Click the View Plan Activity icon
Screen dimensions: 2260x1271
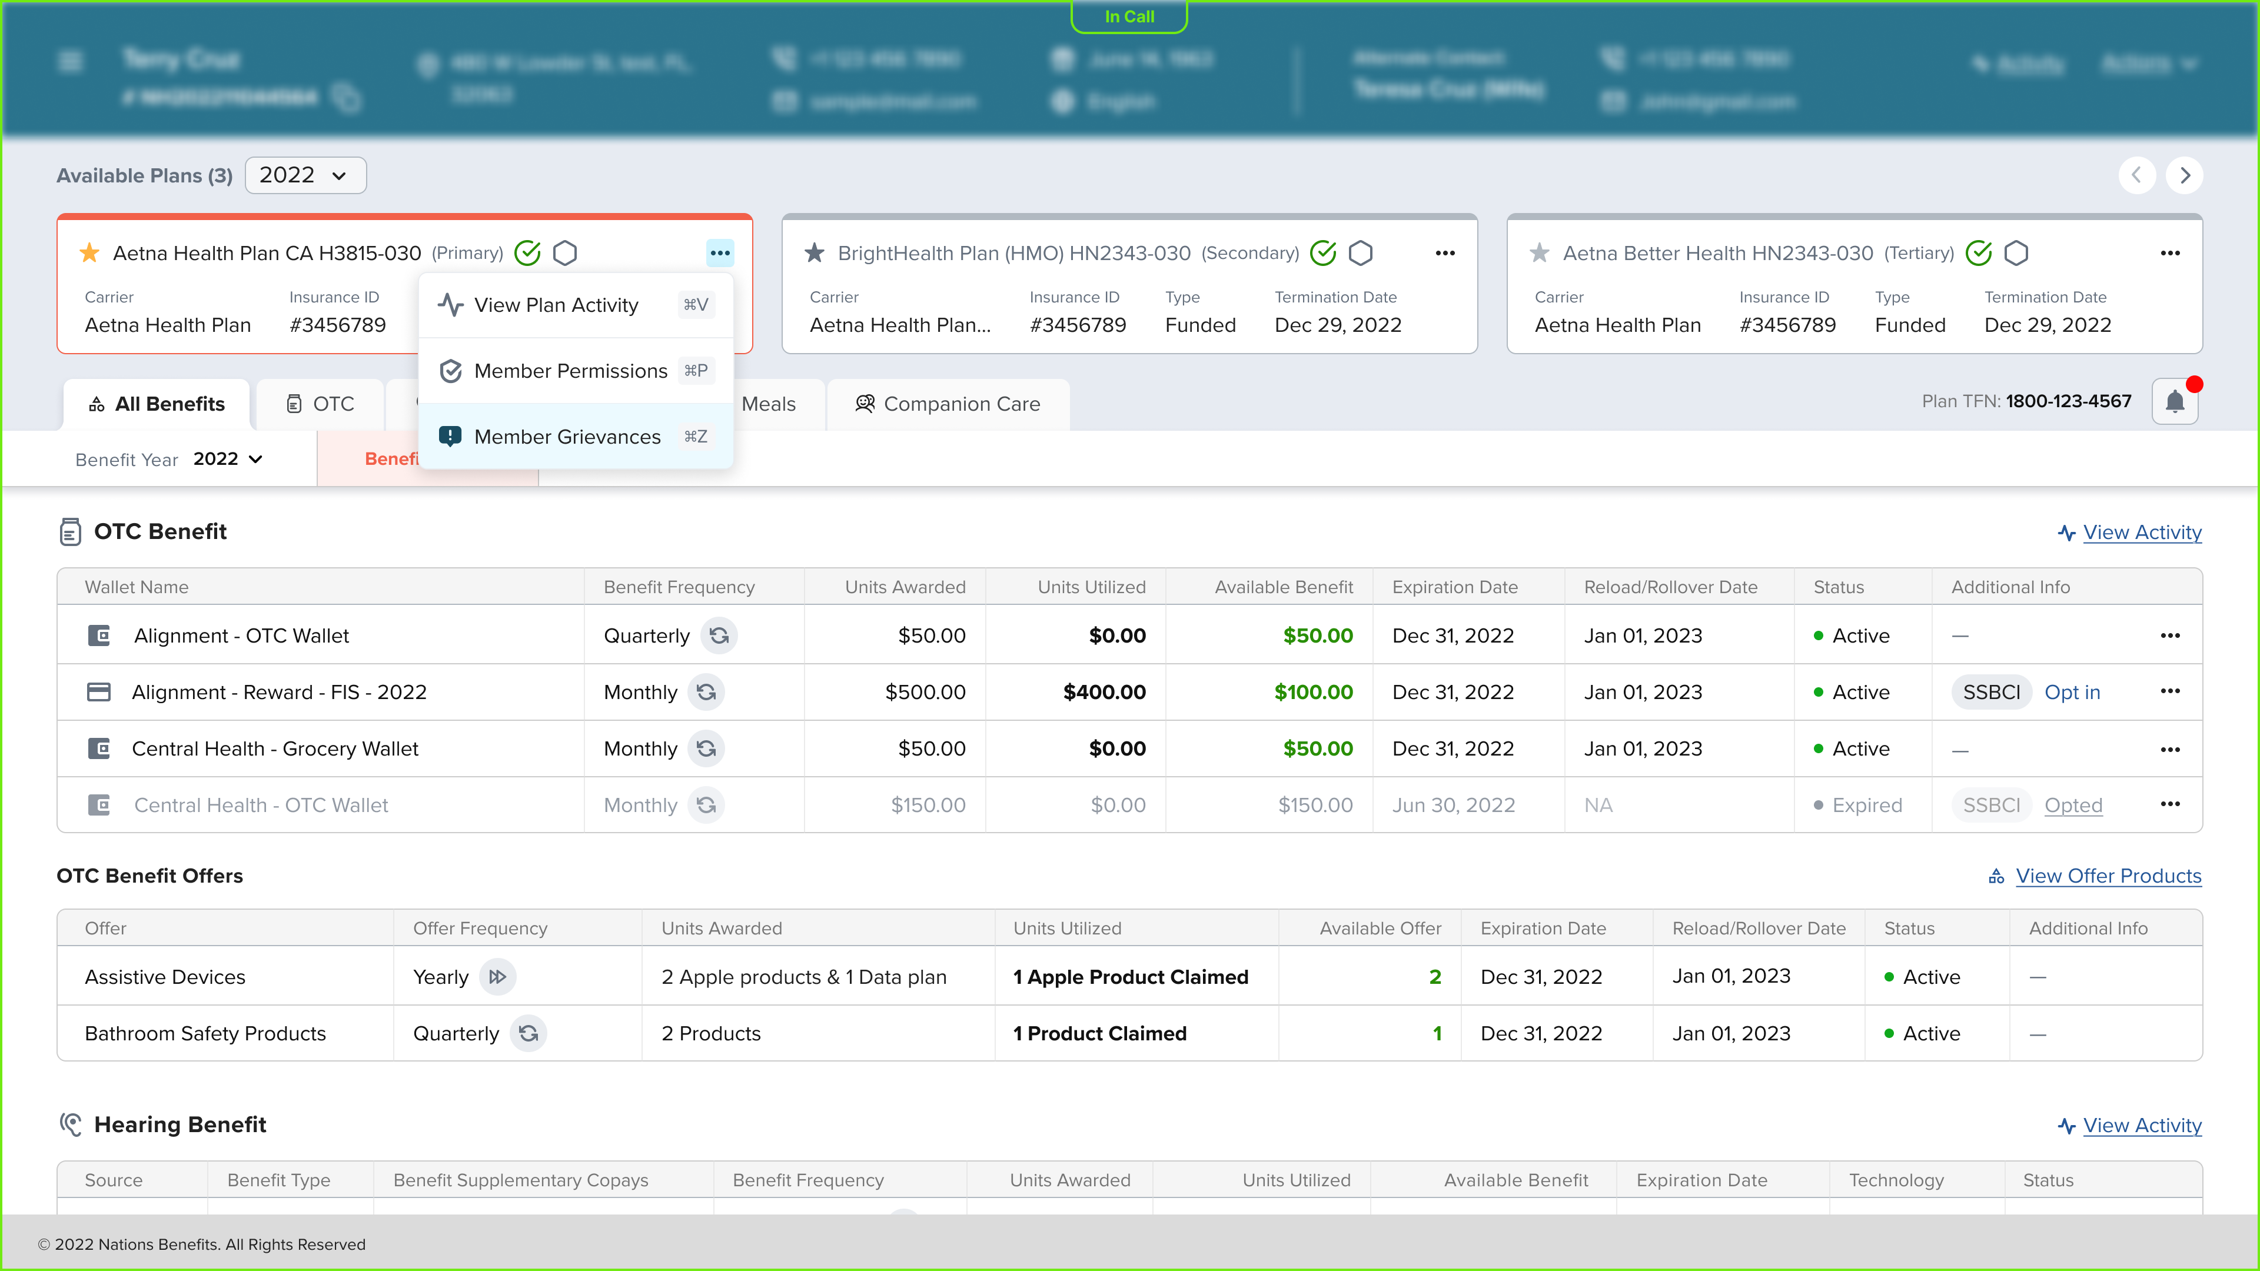click(450, 304)
